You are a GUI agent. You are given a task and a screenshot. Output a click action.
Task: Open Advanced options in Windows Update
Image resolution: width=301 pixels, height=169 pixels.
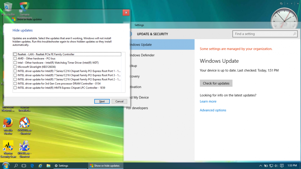click(213, 110)
